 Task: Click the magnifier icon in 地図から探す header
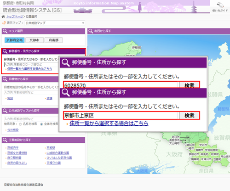[91, 31]
